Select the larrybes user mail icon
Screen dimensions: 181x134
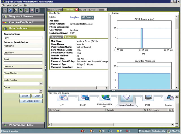point(169,98)
